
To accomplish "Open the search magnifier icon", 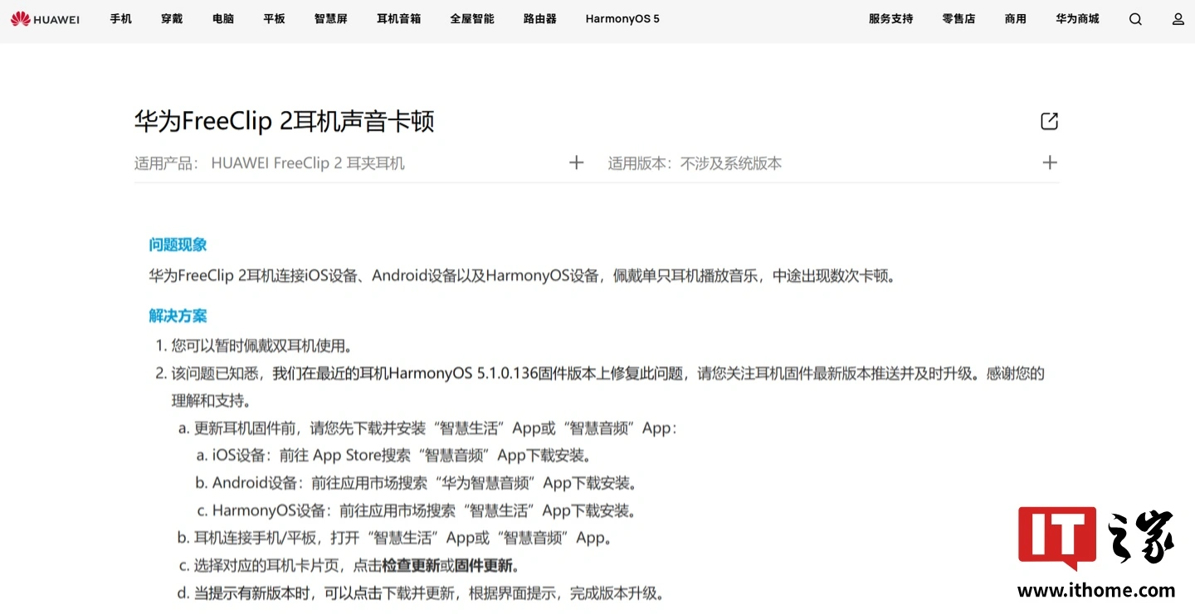I will tap(1134, 18).
